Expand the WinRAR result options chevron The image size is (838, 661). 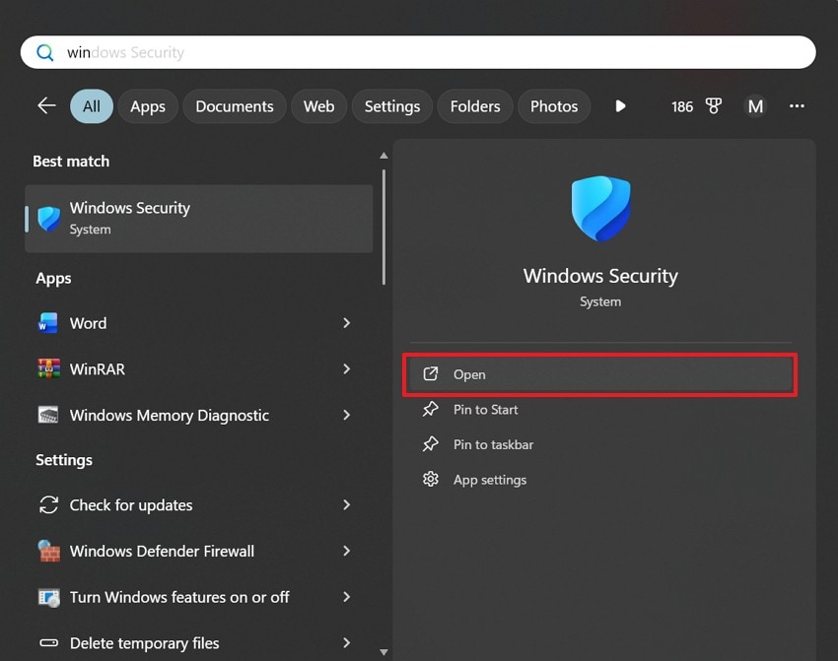tap(346, 368)
